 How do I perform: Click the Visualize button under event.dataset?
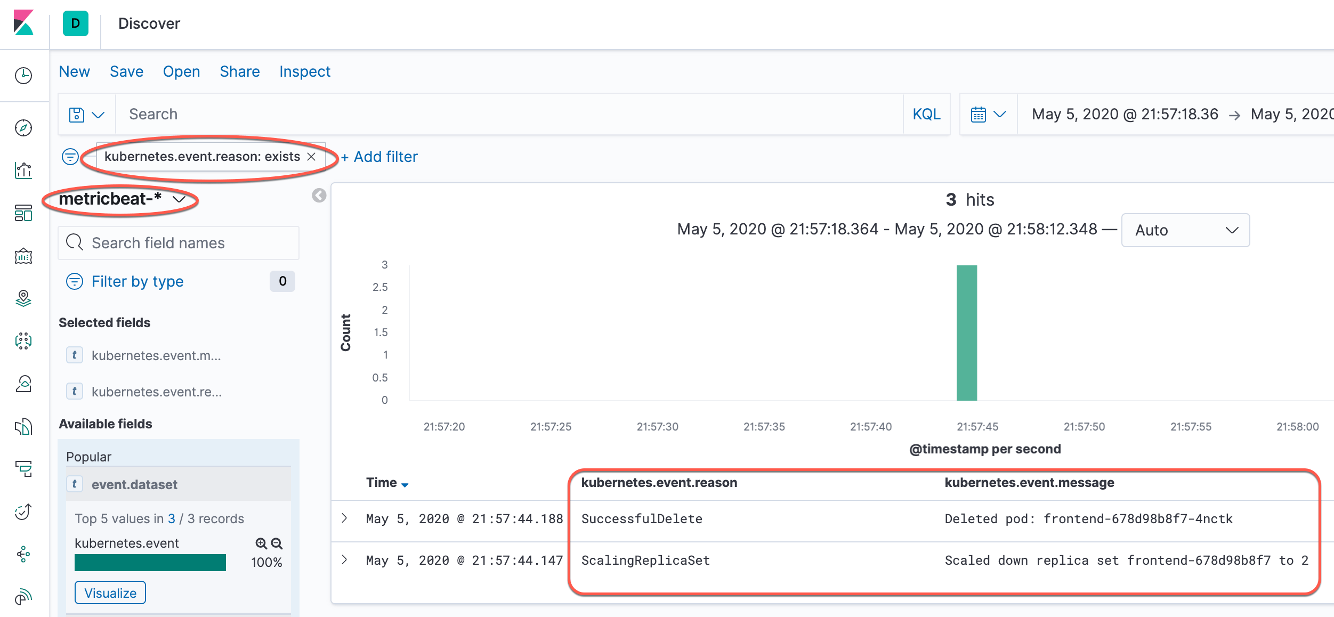point(110,592)
